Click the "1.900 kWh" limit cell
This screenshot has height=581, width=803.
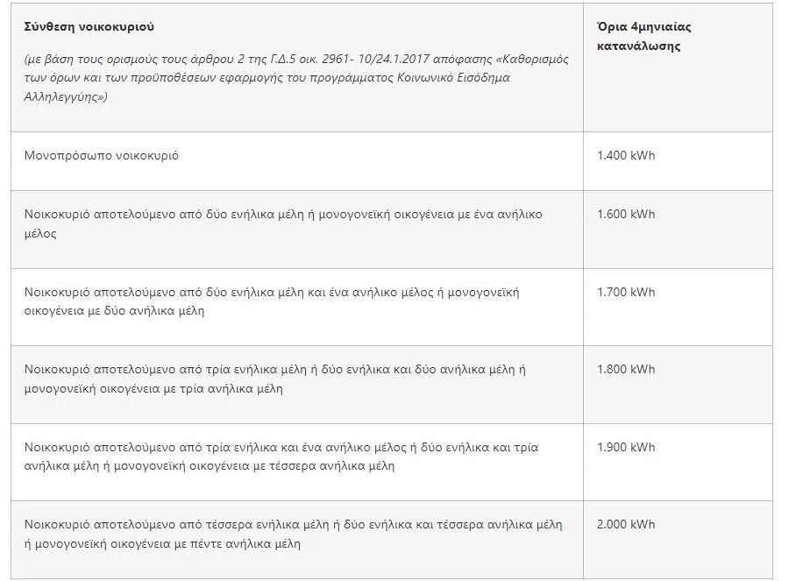pyautogui.click(x=625, y=447)
